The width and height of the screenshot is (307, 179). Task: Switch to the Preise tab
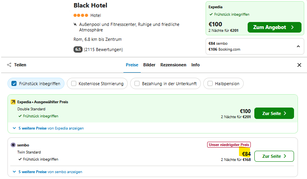click(x=132, y=65)
